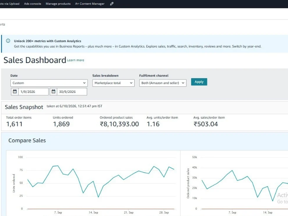
Task: Click the start date field 1/9/2026
Action: [x=33, y=91]
